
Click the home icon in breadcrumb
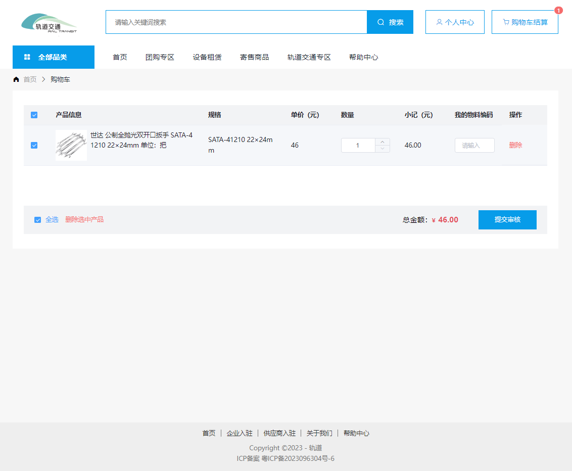(16, 79)
